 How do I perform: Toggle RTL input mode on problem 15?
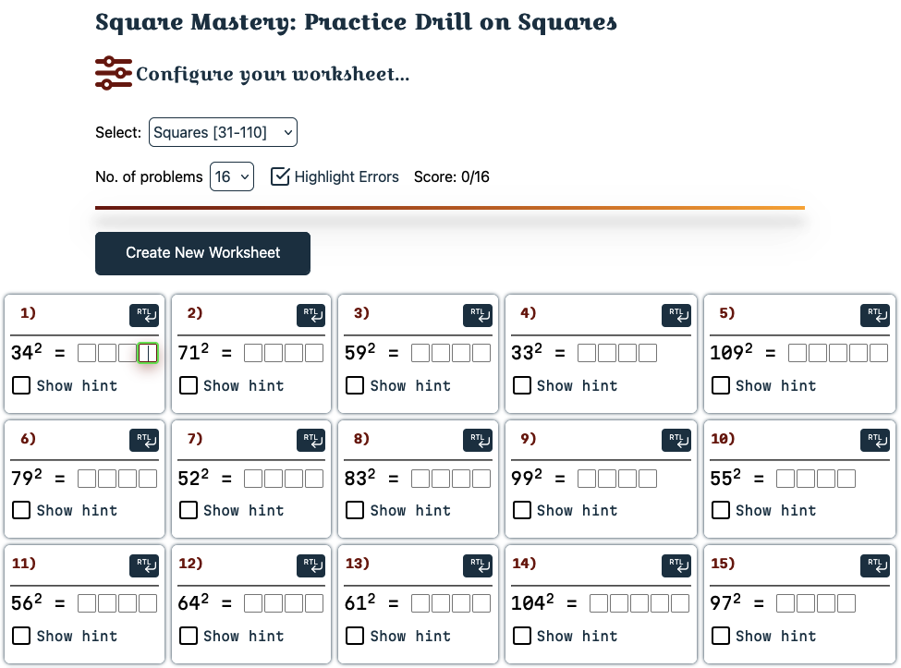coord(875,565)
